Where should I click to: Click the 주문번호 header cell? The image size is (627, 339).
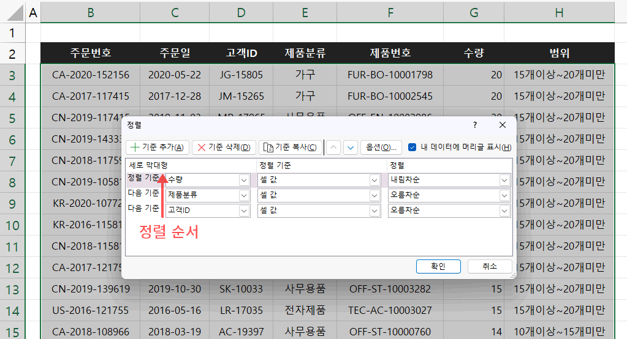pyautogui.click(x=90, y=53)
